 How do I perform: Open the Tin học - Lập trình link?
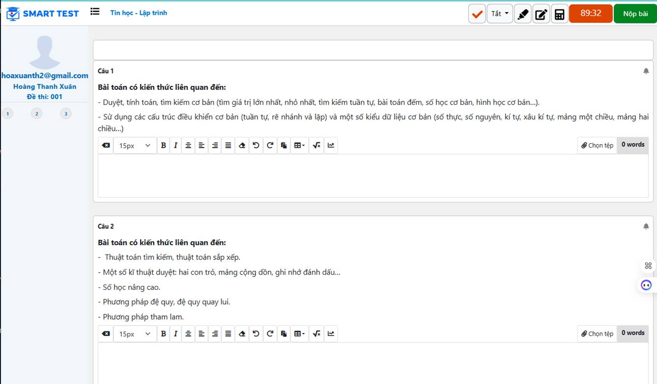[x=139, y=13]
